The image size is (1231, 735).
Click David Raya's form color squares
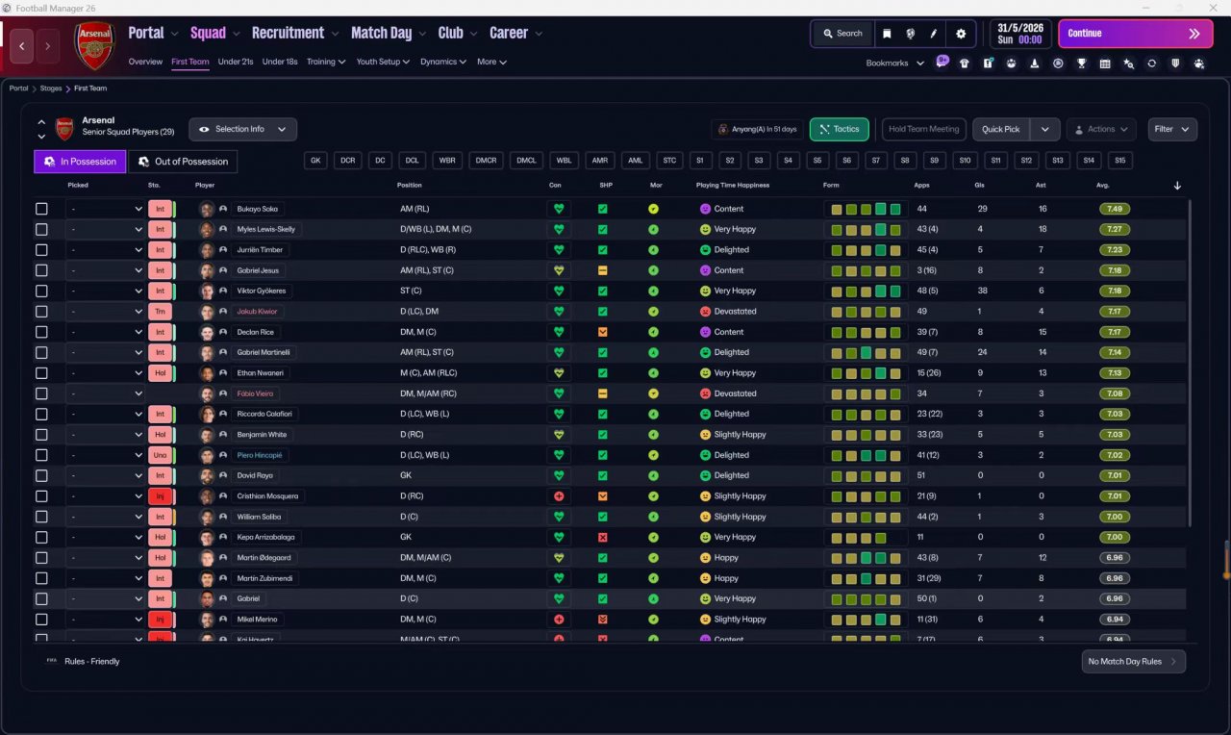866,475
